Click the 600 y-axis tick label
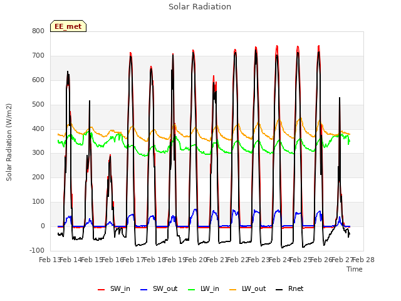The width and height of the screenshot is (401, 301). click(38, 80)
